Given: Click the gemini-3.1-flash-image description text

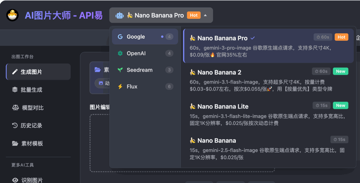Looking at the screenshot, I should click(x=261, y=86).
